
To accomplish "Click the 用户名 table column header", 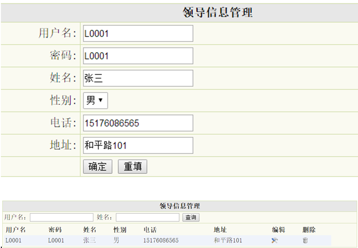I will 15,230.
